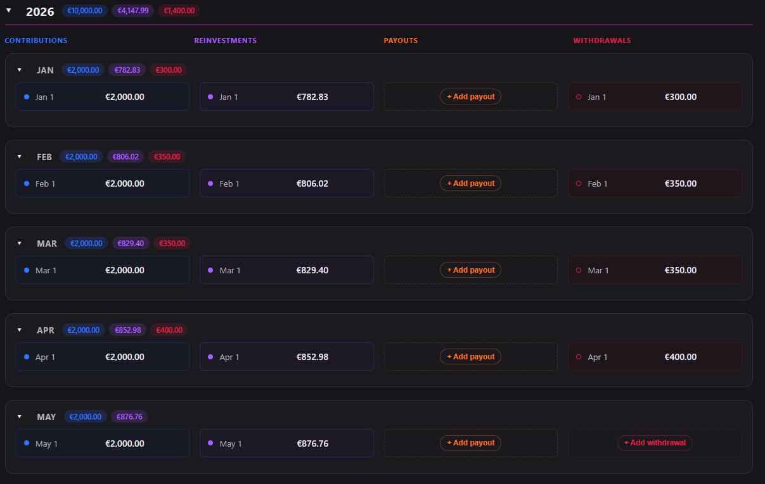Collapse the APR month group
This screenshot has width=765, height=484.
pyautogui.click(x=20, y=330)
